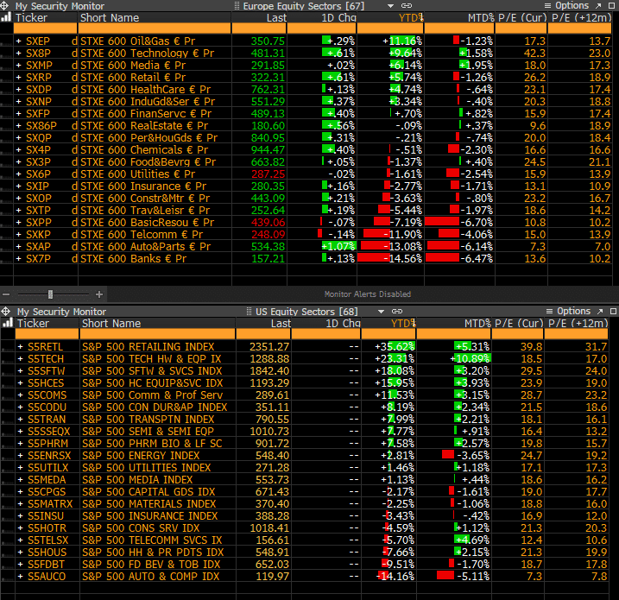Click MTD% column header in Europe panel

(480, 18)
